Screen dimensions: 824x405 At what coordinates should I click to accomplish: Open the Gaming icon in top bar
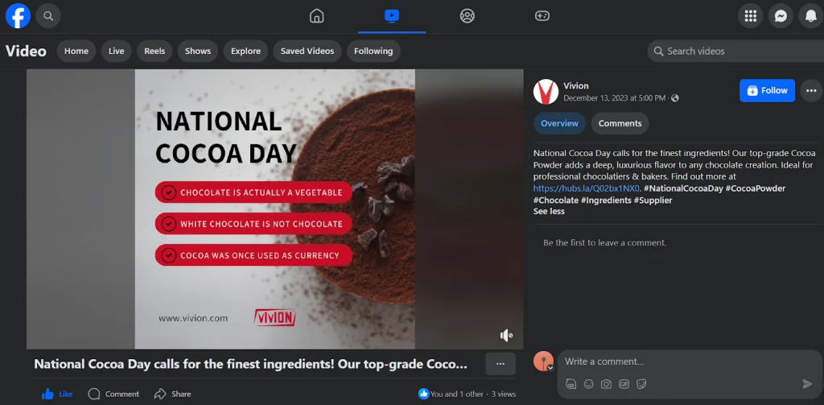[542, 16]
